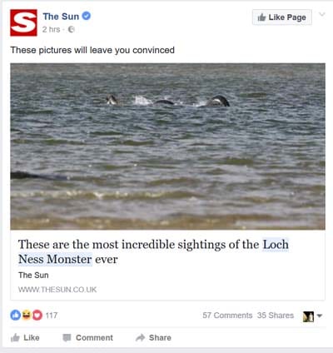Like The Sun page
Screen dimensions: 333x353
pos(282,17)
